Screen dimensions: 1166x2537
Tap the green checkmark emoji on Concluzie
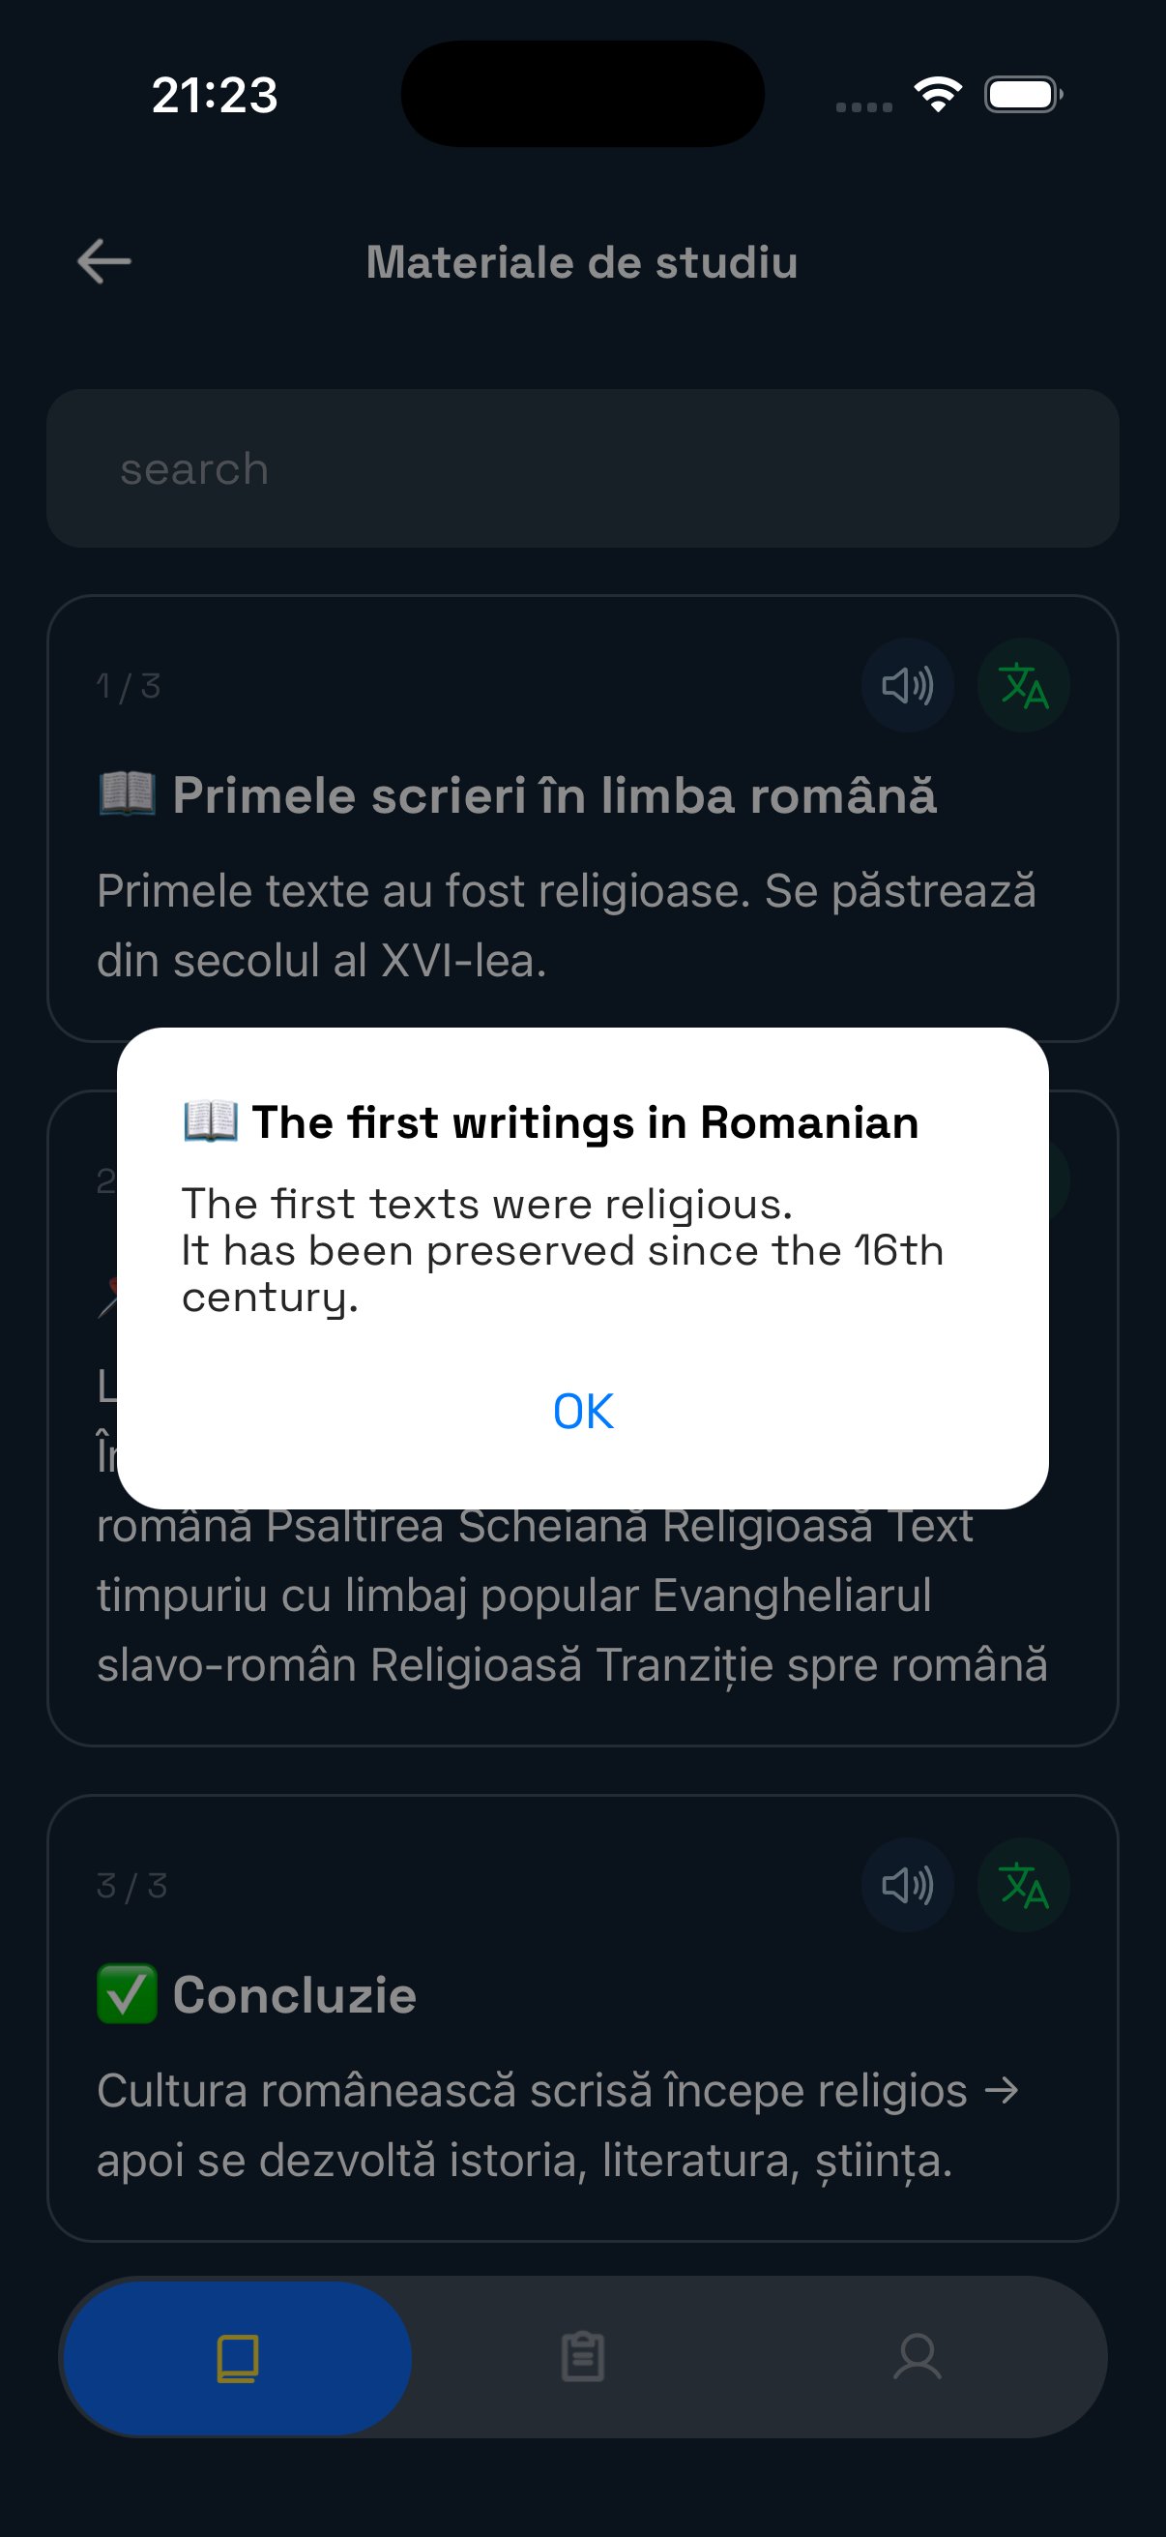[x=127, y=1994]
